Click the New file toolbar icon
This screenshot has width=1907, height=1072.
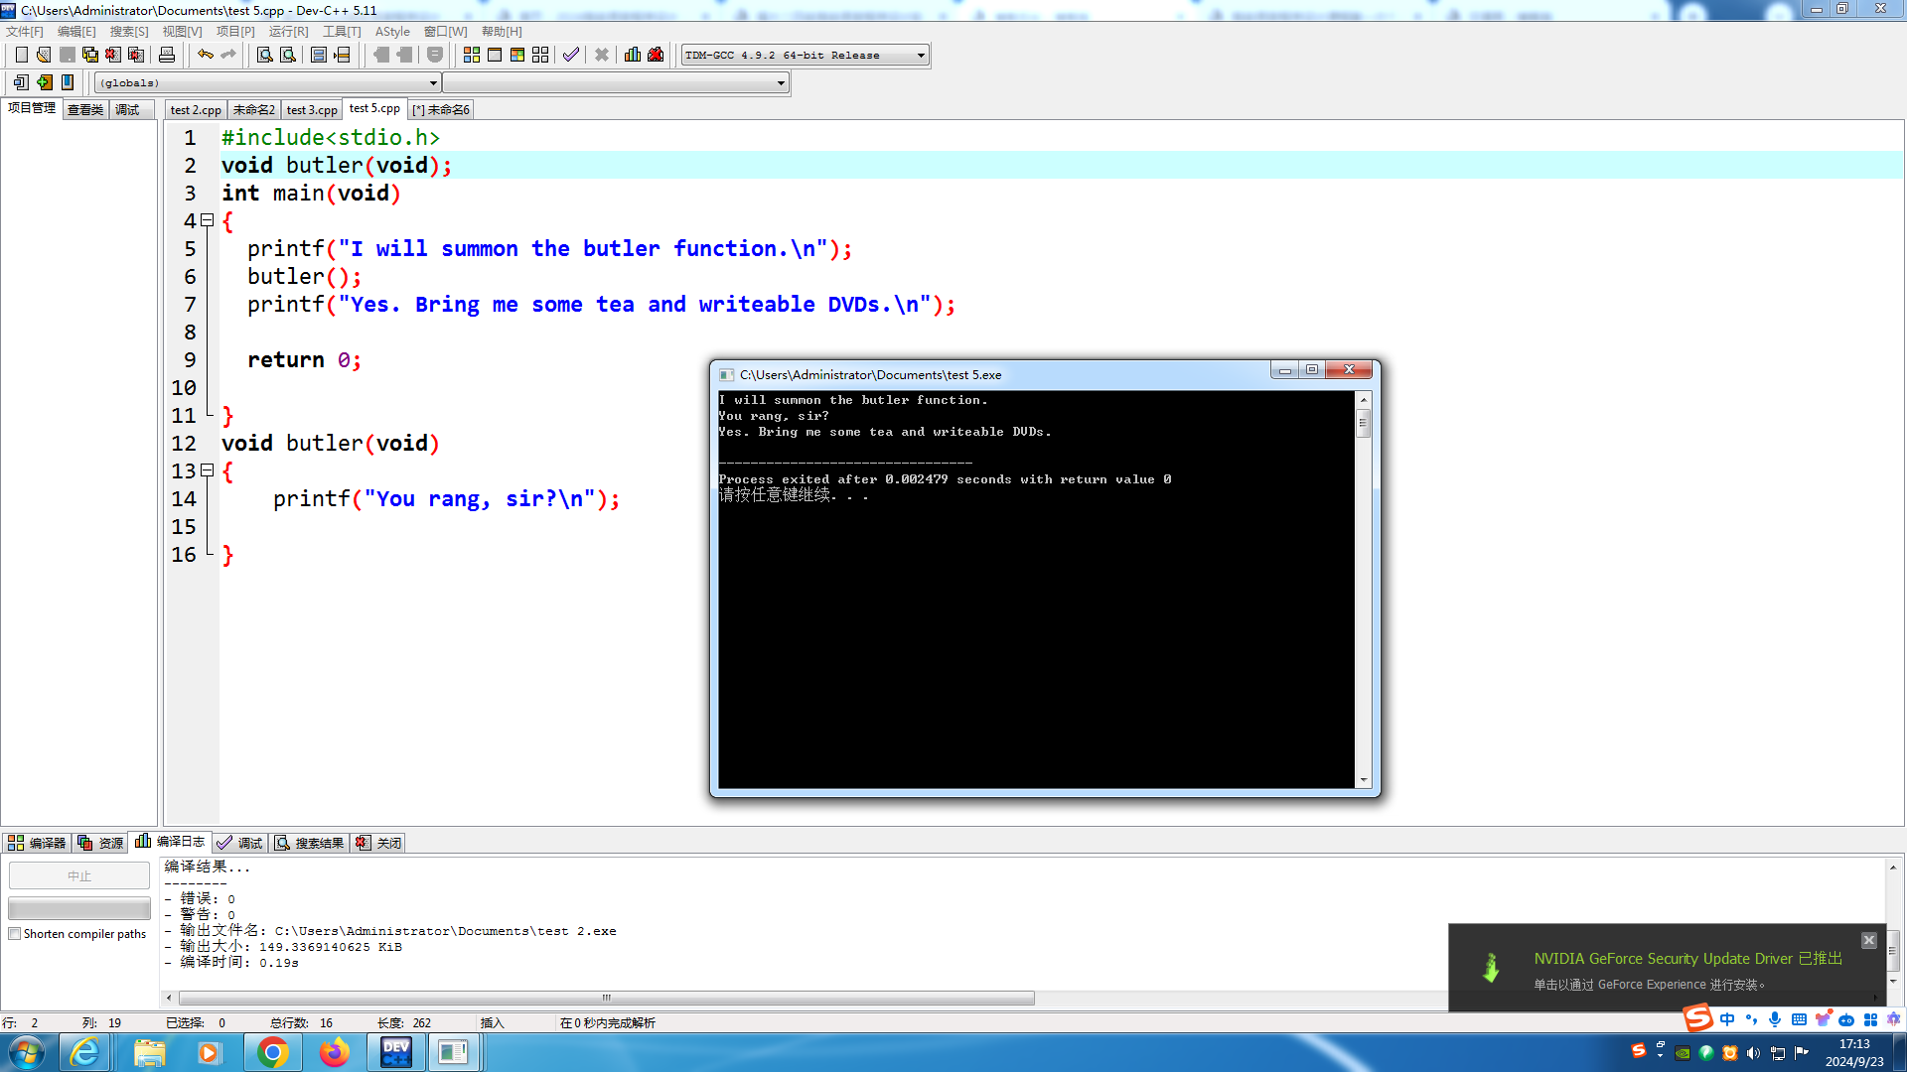pos(21,55)
